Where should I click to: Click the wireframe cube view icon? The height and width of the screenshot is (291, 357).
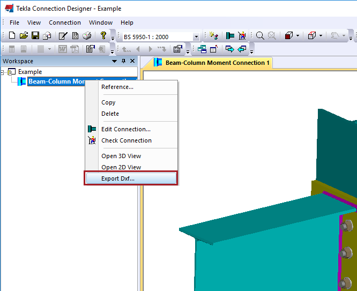[312, 35]
